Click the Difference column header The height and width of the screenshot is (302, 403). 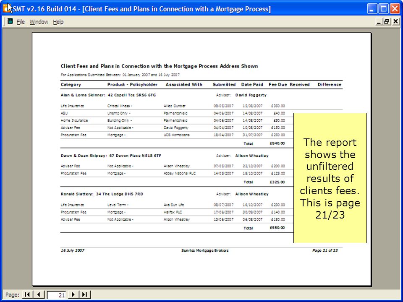[x=330, y=84]
